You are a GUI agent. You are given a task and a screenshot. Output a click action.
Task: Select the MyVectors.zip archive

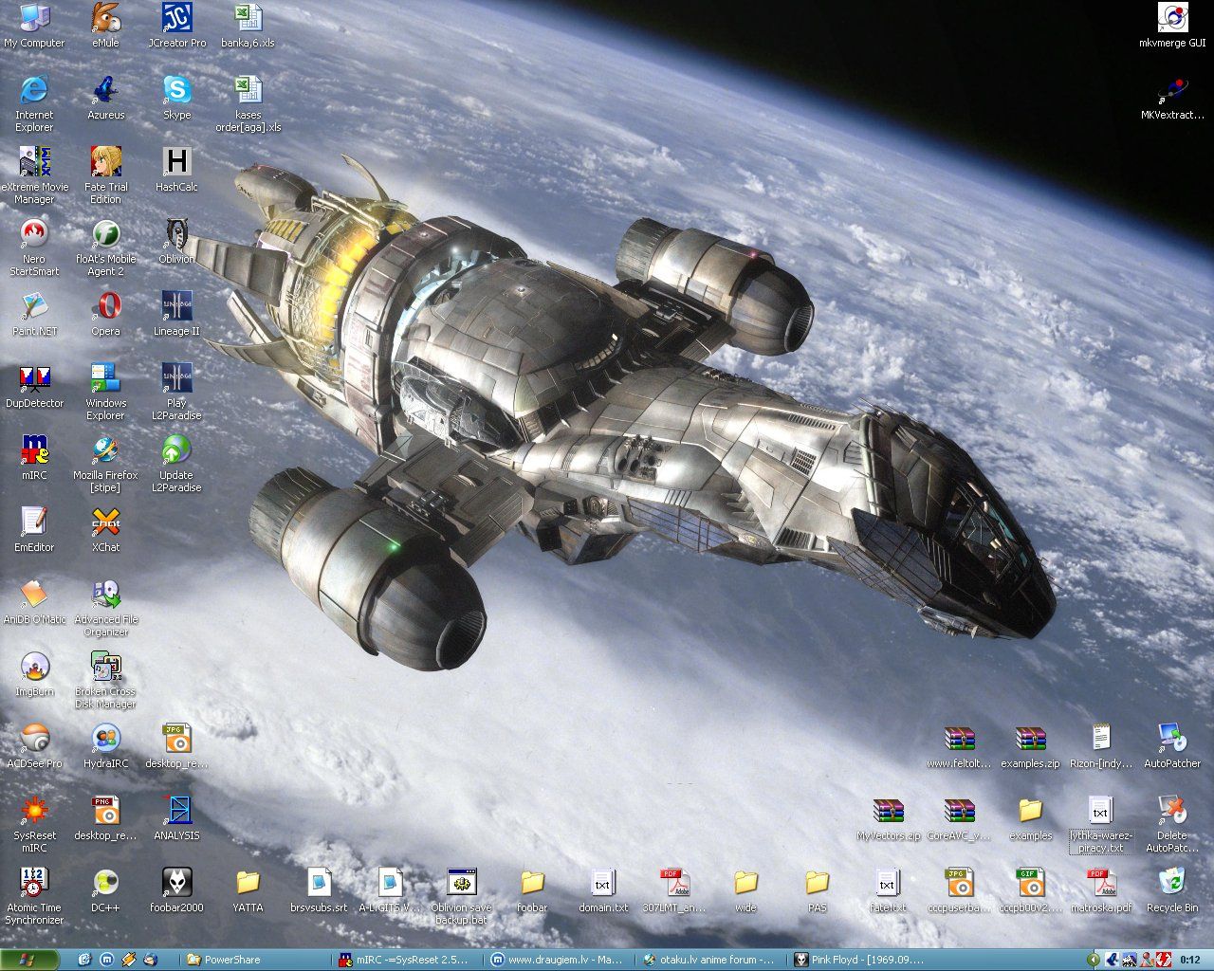click(x=888, y=818)
